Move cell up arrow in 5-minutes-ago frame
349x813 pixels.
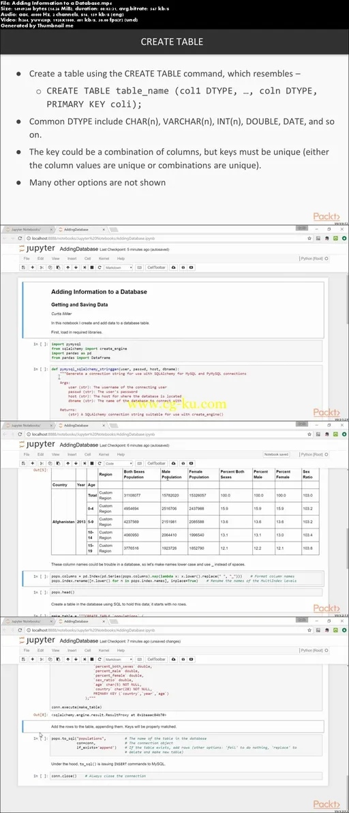point(68,267)
